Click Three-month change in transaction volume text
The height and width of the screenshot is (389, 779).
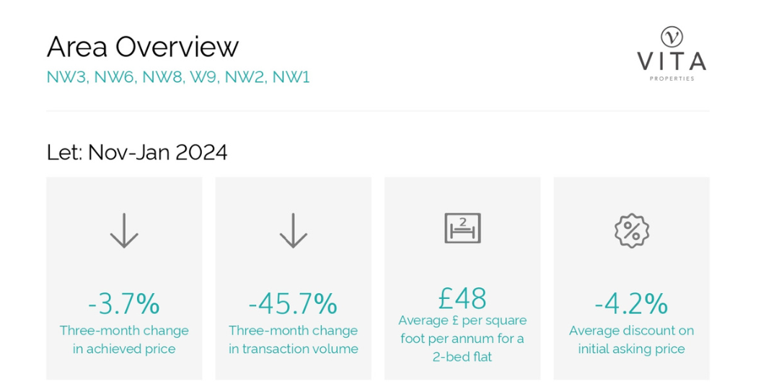click(x=293, y=340)
